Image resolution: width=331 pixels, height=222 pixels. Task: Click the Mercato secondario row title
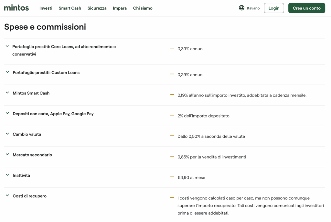(x=32, y=155)
